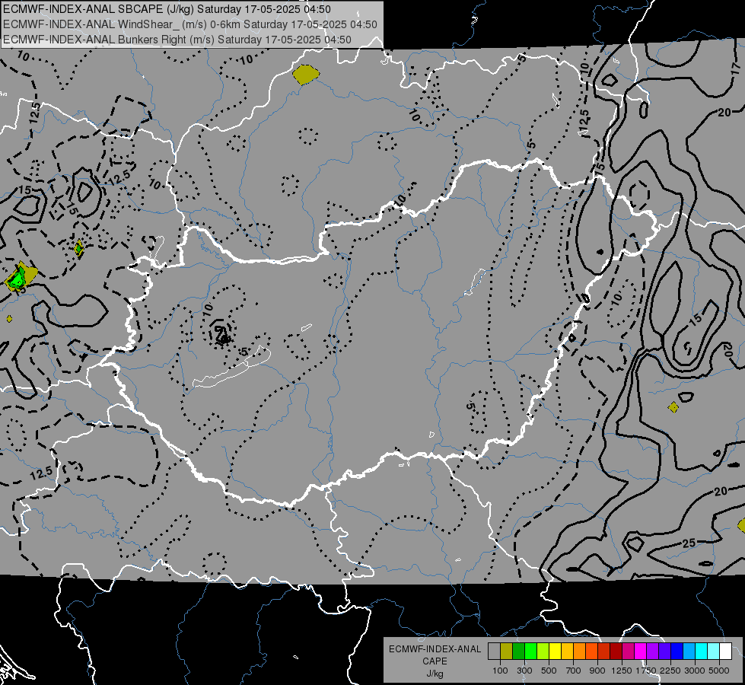Viewport: 745px width, 685px height.
Task: Select the magenta legend swatch
Action: [x=641, y=651]
